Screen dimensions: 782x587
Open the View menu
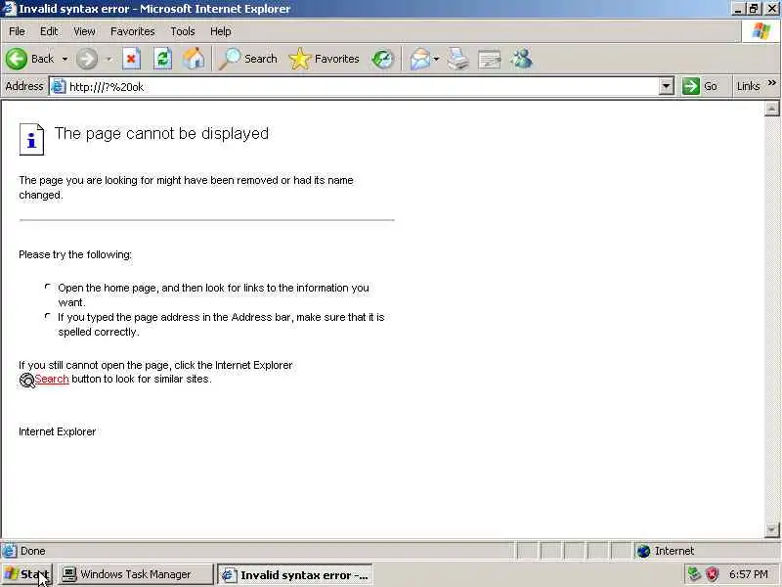[84, 31]
